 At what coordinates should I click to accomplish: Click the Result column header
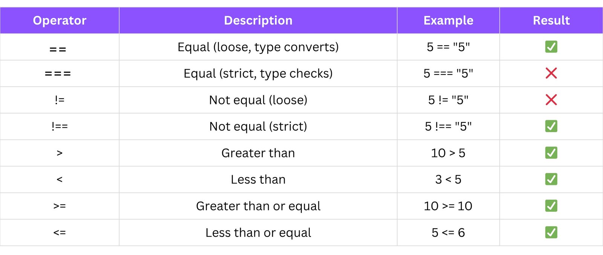pyautogui.click(x=551, y=20)
